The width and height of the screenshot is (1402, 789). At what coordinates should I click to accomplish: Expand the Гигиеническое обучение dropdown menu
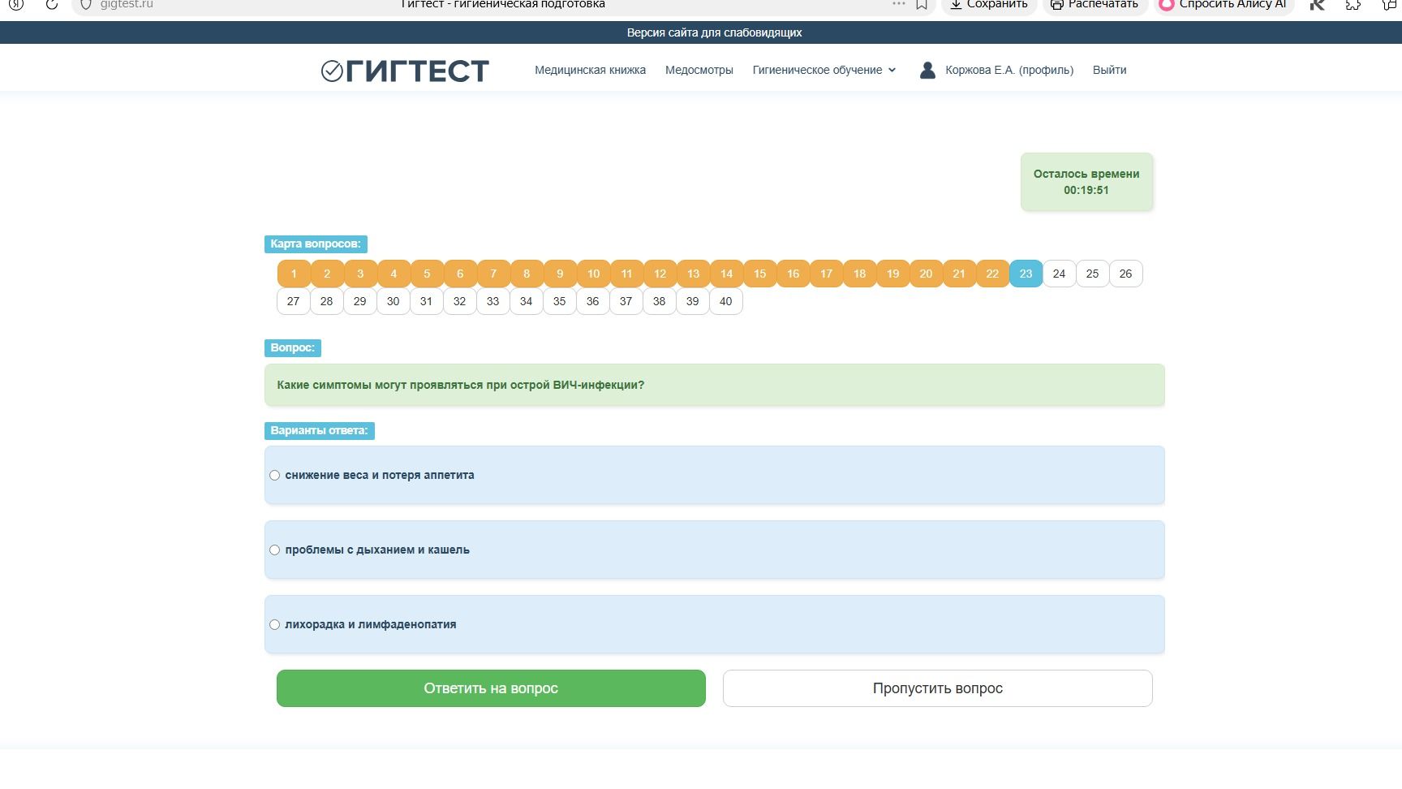pos(824,70)
